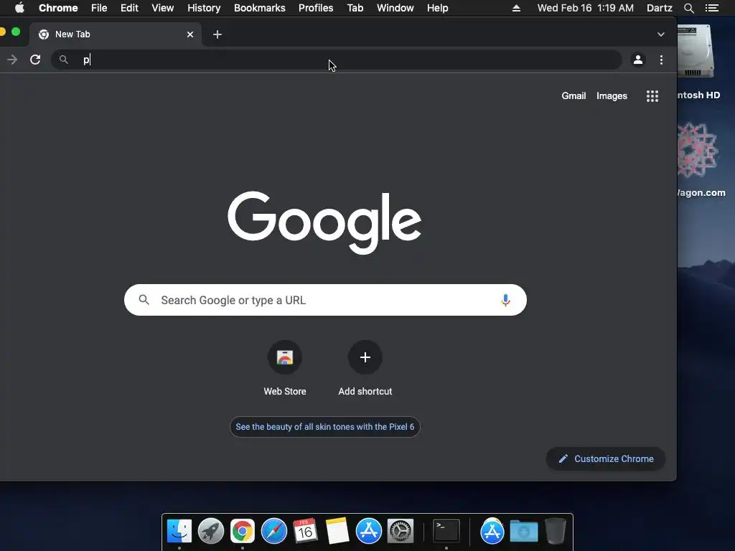
Task: Open the File menu
Action: (99, 8)
